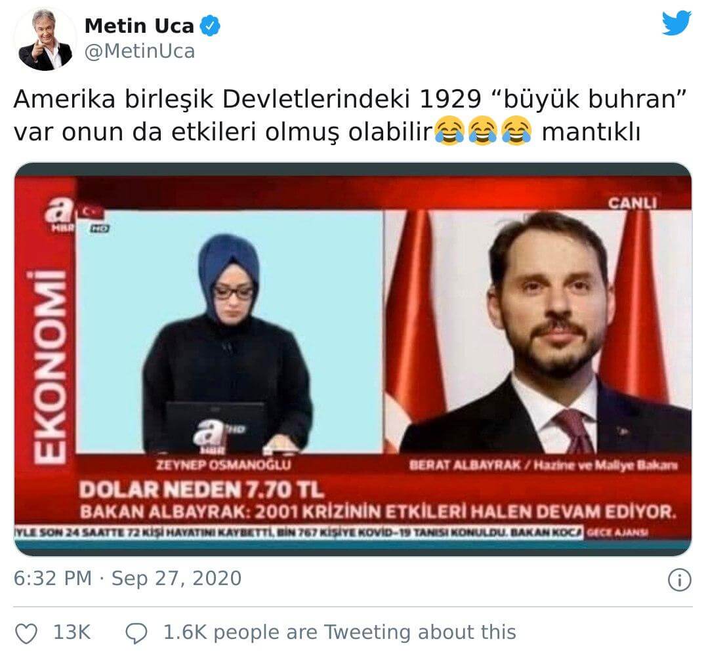Open '1.6K people are Tweeting about this'
Viewport: 706px width, 652px height.
click(339, 632)
